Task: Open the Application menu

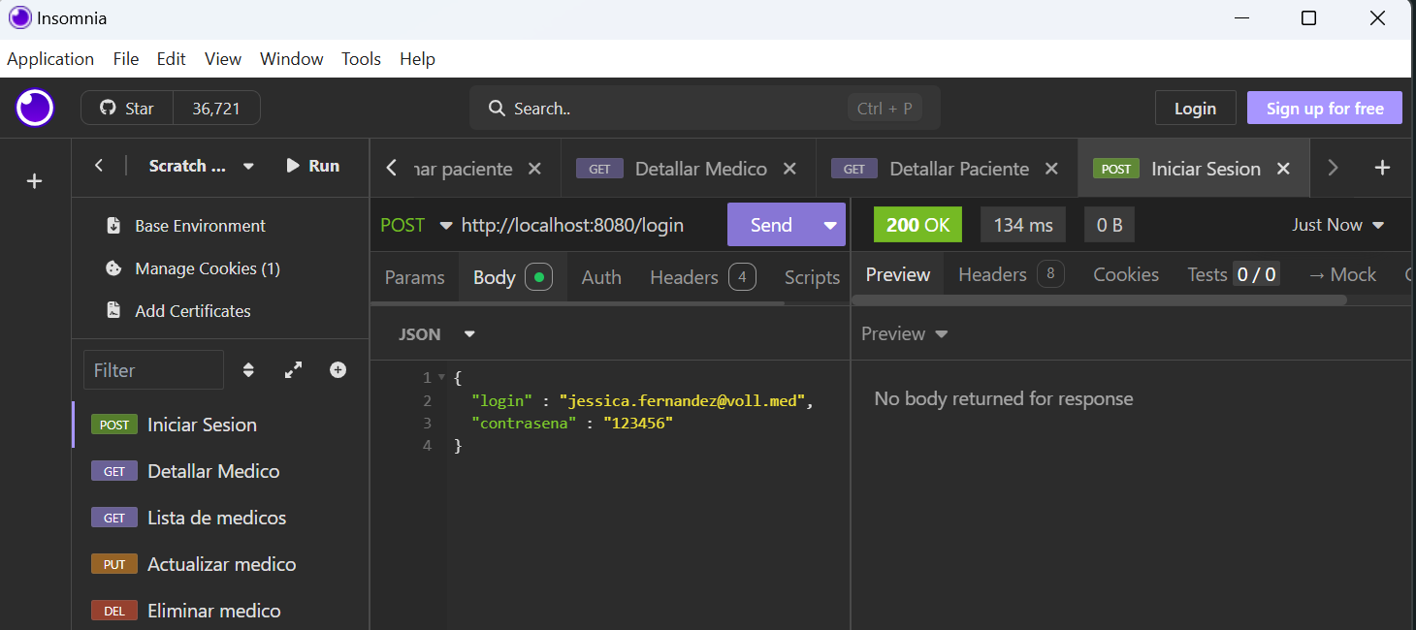Action: click(x=50, y=59)
